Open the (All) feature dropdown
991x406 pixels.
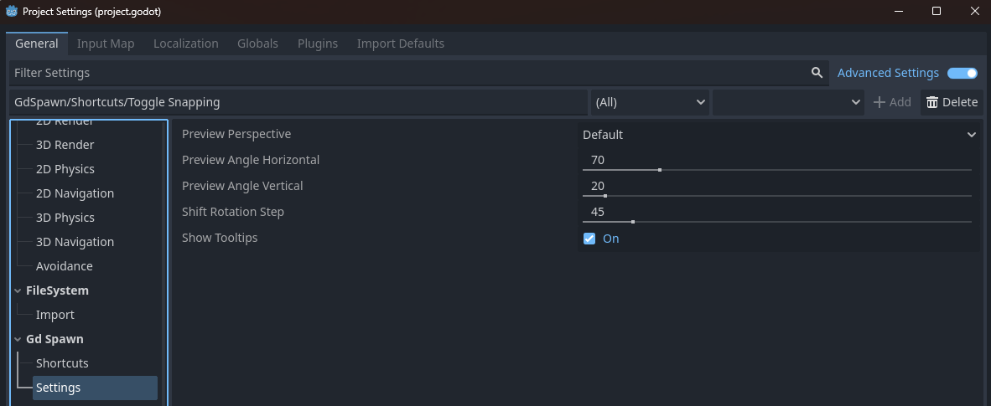[650, 102]
